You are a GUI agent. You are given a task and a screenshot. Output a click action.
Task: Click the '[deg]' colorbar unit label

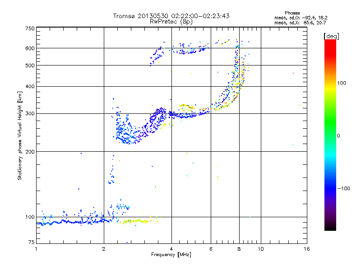click(x=331, y=36)
